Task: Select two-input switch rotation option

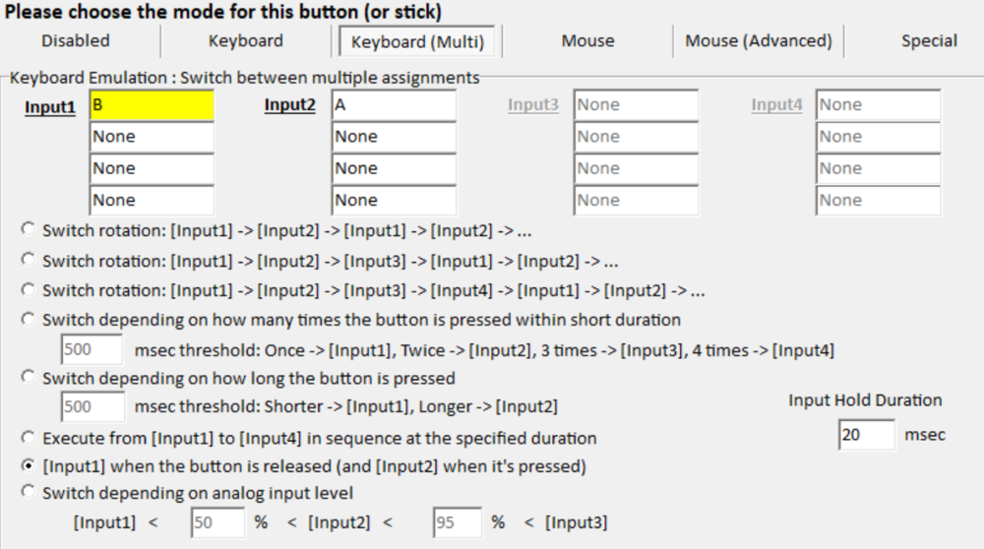Action: pos(29,231)
